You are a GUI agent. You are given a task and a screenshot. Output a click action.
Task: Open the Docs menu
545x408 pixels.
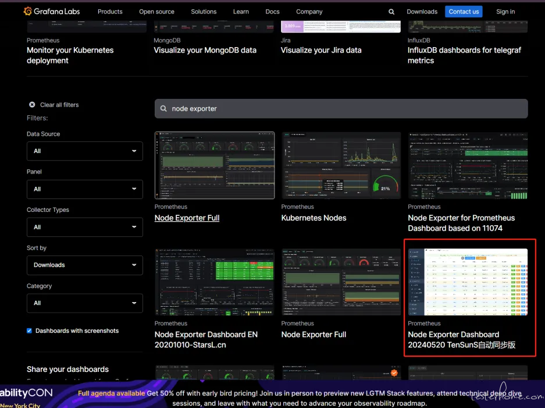tap(272, 12)
